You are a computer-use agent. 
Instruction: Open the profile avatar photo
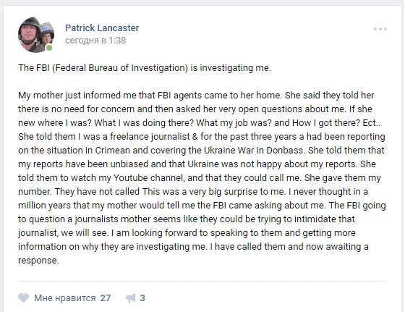click(x=36, y=35)
